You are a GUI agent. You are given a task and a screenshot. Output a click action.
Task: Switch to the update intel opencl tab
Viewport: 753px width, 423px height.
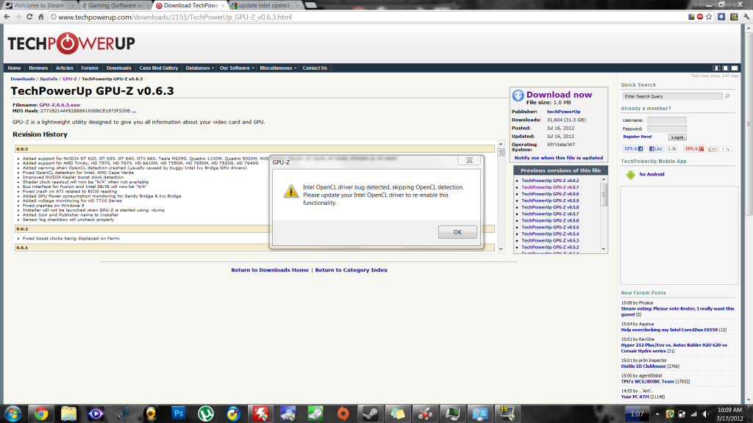click(264, 5)
